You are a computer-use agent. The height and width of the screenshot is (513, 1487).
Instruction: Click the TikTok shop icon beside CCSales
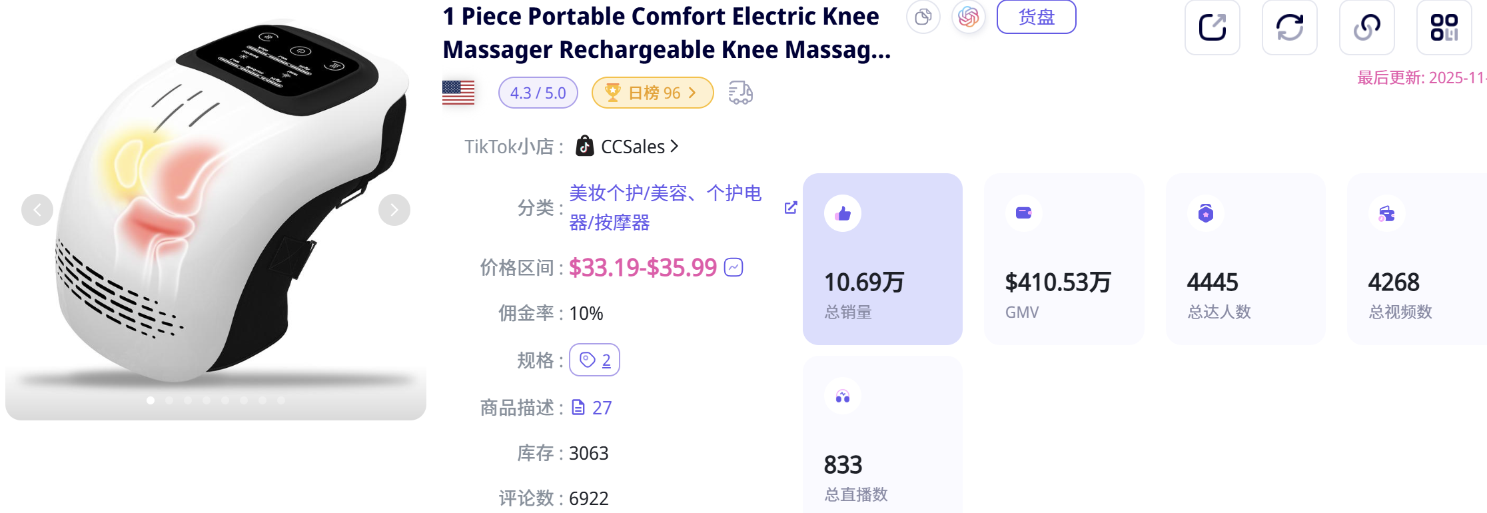pyautogui.click(x=584, y=146)
